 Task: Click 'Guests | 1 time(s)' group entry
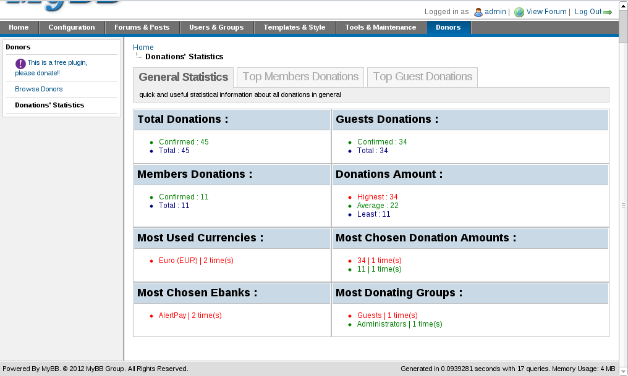tap(388, 315)
